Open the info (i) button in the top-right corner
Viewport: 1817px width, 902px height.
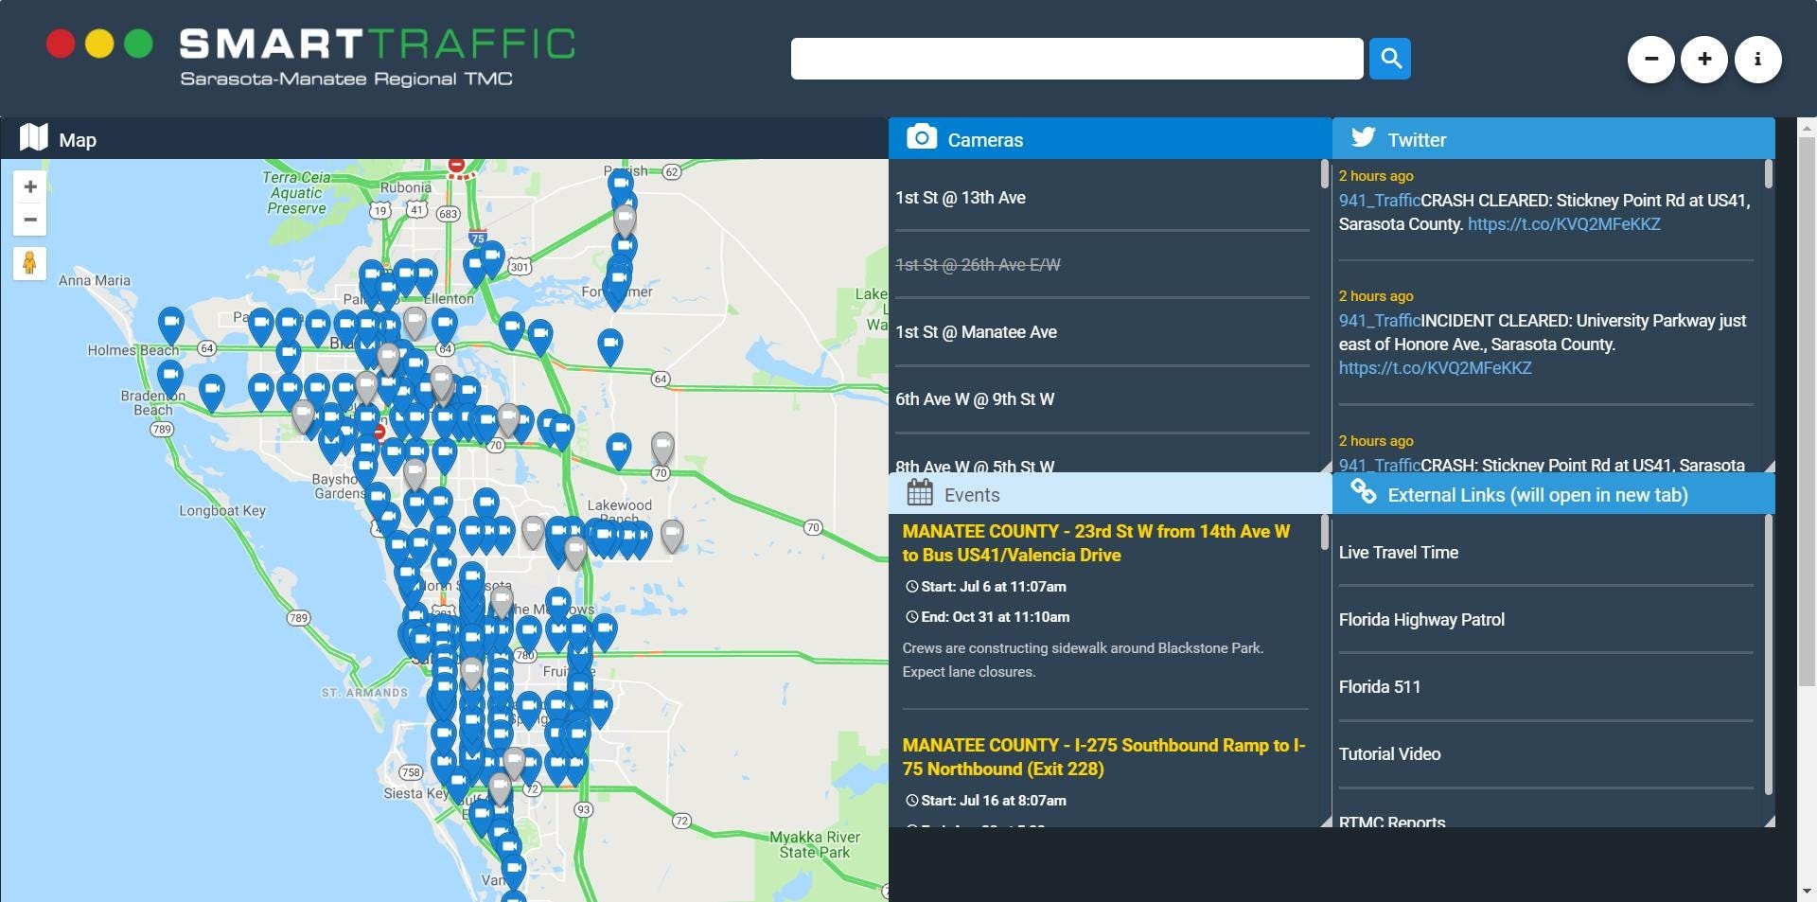(x=1758, y=58)
